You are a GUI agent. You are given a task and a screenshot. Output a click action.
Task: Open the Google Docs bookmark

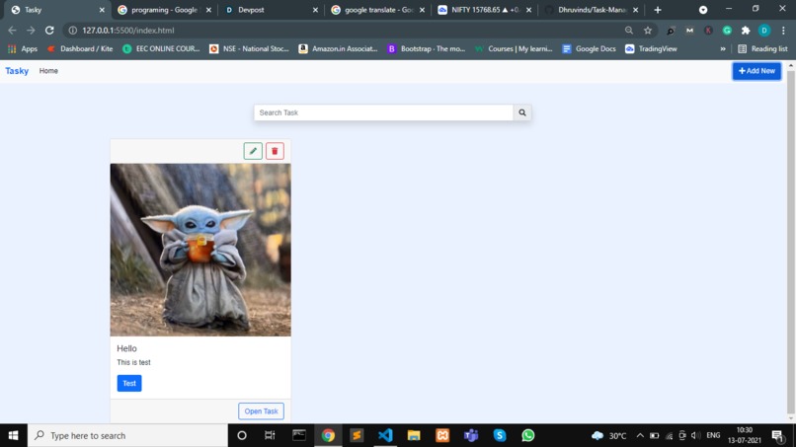coord(589,48)
